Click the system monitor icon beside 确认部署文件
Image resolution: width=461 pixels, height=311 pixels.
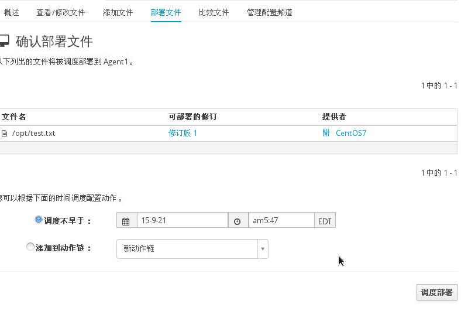tap(5, 41)
